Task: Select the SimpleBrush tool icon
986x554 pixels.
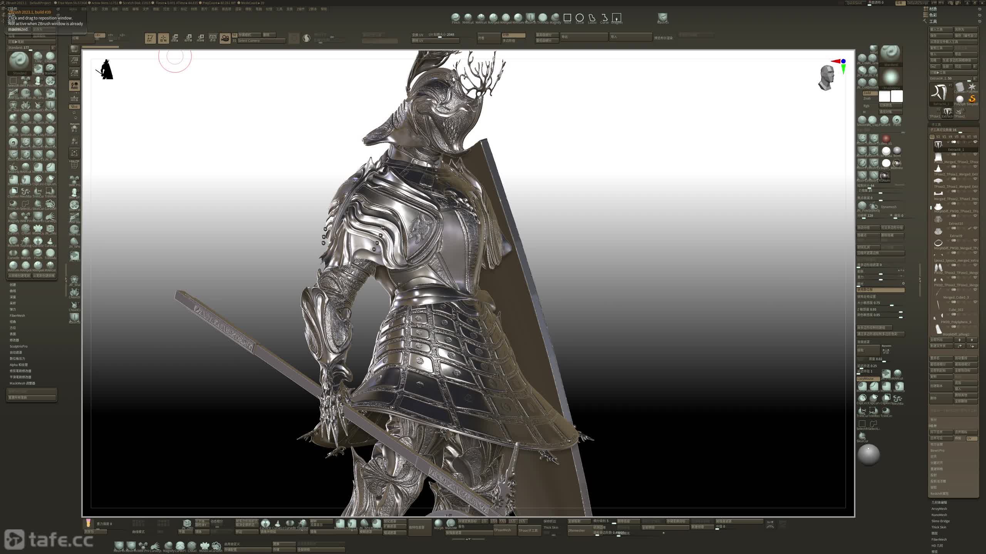Action: click(972, 100)
